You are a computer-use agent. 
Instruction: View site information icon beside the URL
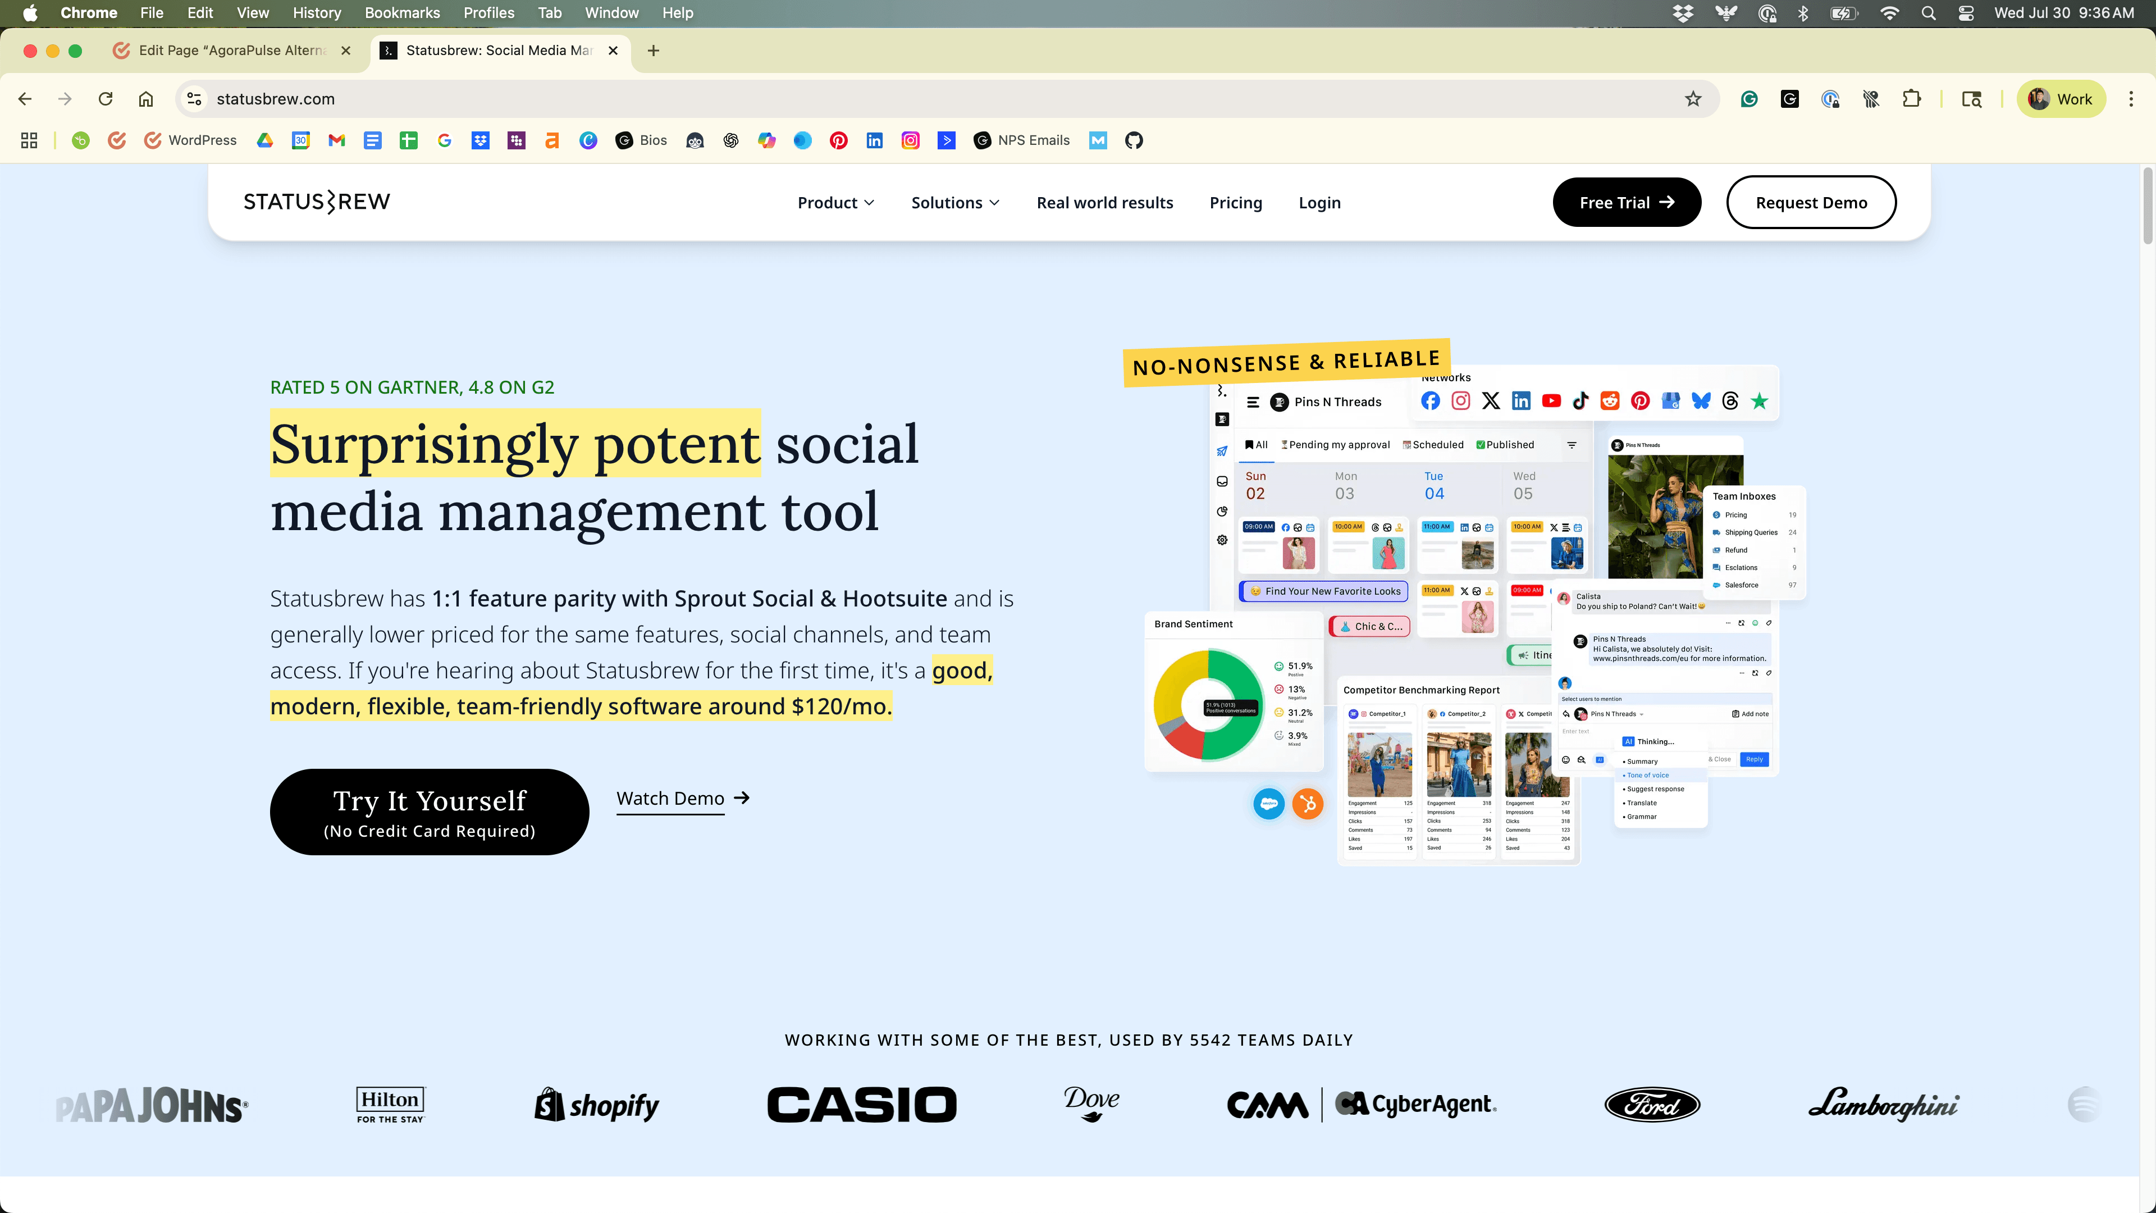(194, 99)
